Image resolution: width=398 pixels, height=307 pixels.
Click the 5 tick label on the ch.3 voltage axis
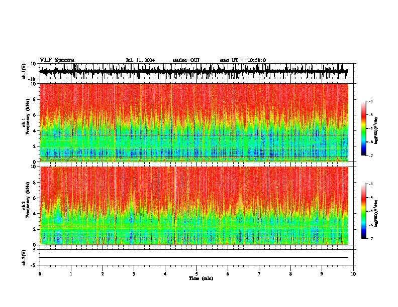coord(35,250)
